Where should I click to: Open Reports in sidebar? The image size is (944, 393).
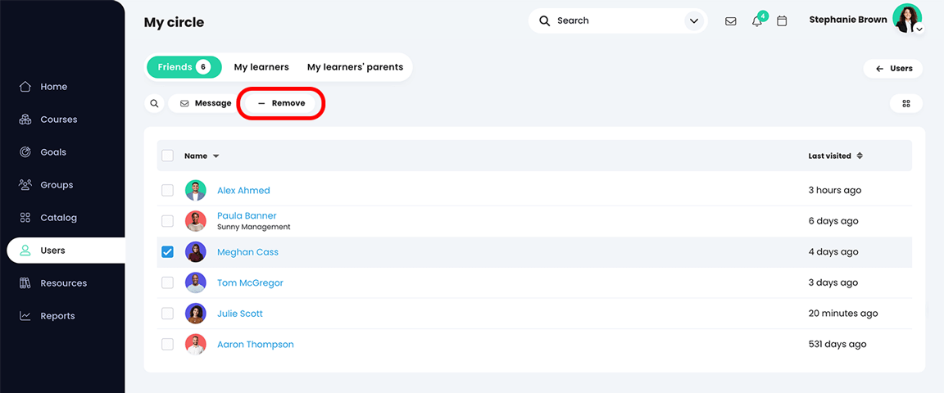click(x=62, y=316)
